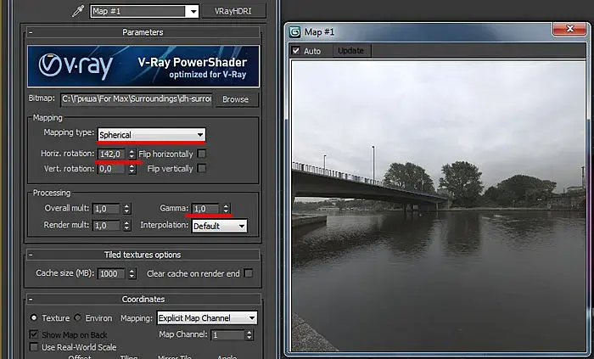The height and width of the screenshot is (359, 594).
Task: Click the bridge preview image
Action: 439,206
